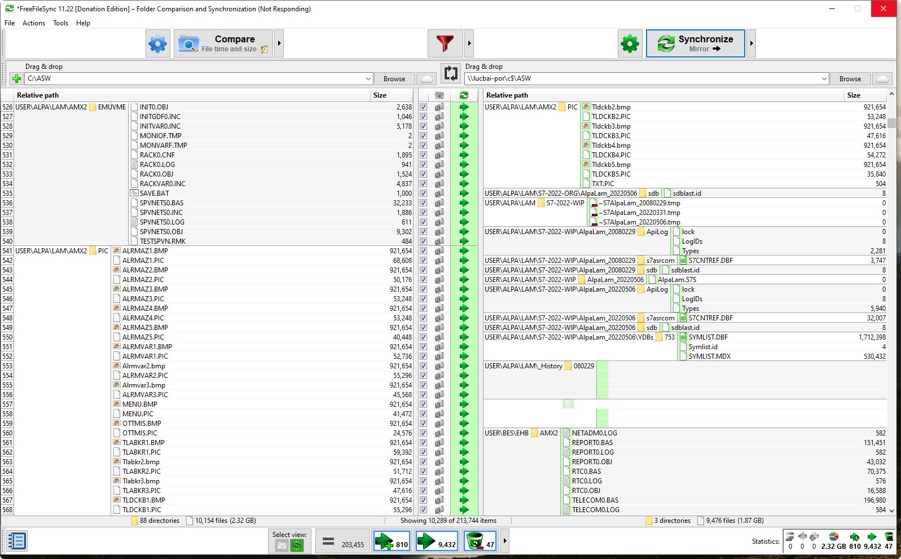
Task: Open the red funnel filter settings
Action: [445, 43]
